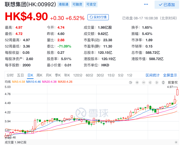Close the volume panel with x icon

point(176,142)
